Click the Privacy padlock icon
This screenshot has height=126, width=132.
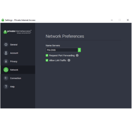(x=6, y=61)
